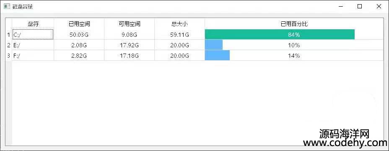
Task: Click the app icon in title bar
Action: 7,6
